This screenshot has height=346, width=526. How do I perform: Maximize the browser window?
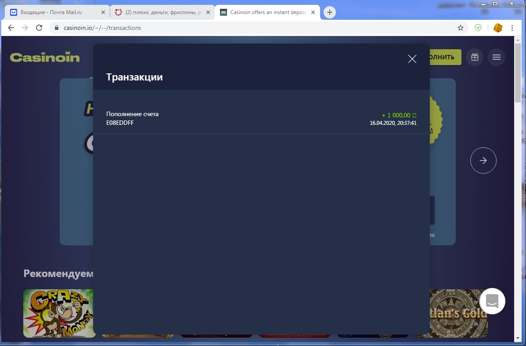click(495, 4)
